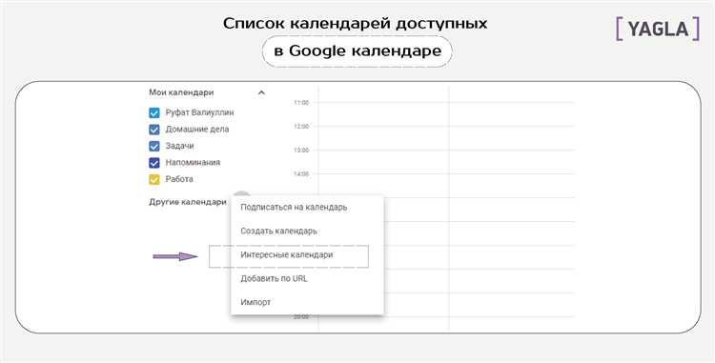Toggle the Задачи checkbox
Image resolution: width=715 pixels, height=363 pixels.
tap(154, 146)
